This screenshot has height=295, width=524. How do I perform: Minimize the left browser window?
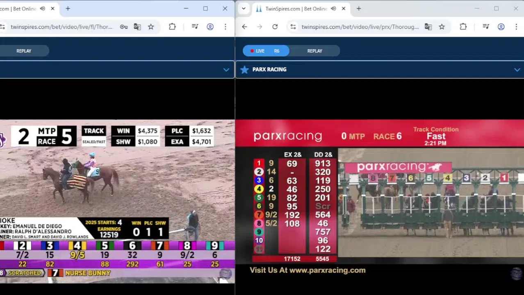pyautogui.click(x=186, y=9)
